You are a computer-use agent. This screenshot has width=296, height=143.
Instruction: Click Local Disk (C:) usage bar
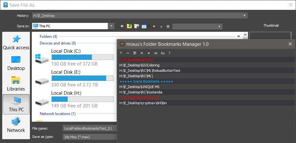click(82, 57)
